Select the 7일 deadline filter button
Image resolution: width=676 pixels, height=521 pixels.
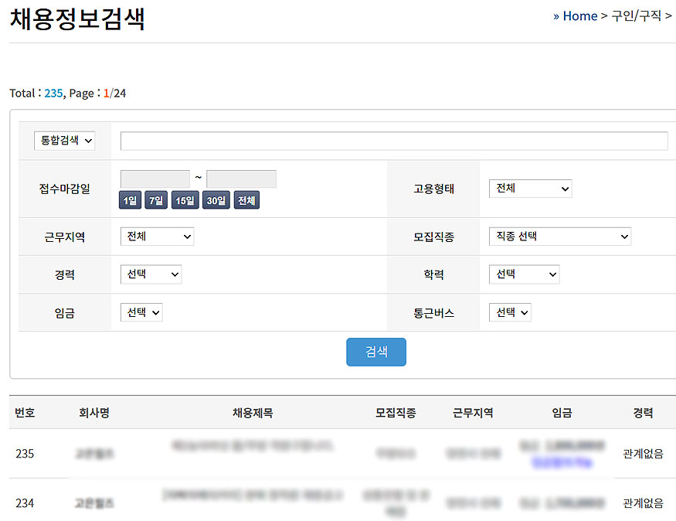tap(155, 199)
